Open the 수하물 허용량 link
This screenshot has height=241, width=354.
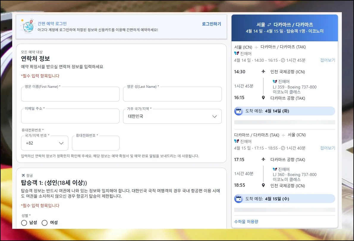(246, 221)
